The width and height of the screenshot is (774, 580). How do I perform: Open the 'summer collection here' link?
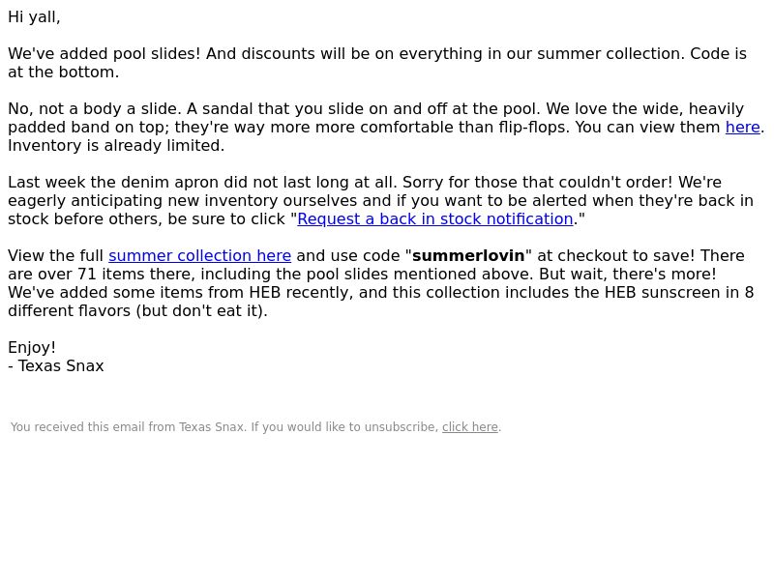coord(200,256)
